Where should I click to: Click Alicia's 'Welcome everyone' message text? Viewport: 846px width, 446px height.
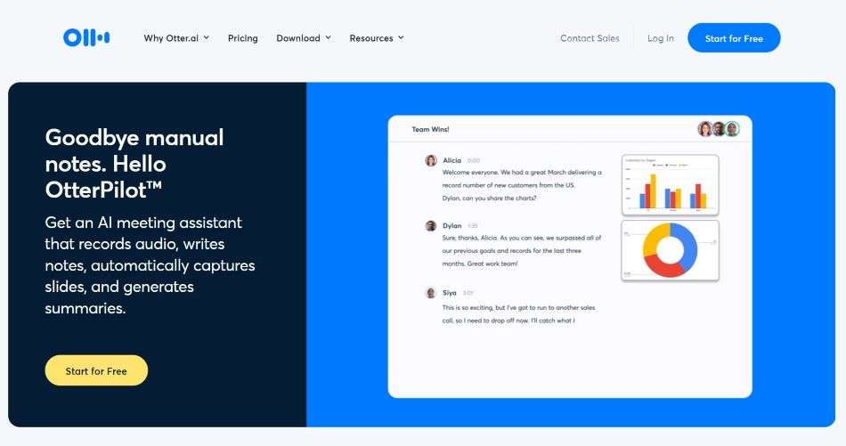point(522,185)
